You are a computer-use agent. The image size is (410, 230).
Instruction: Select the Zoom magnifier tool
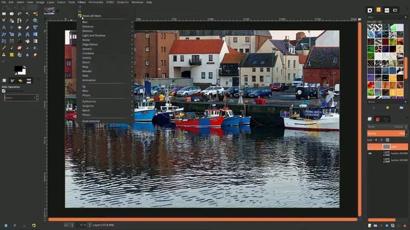[35, 20]
